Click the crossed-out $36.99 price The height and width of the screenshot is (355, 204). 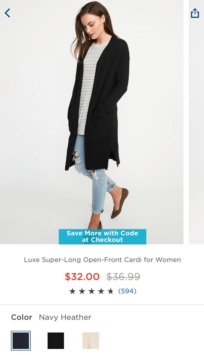123,277
